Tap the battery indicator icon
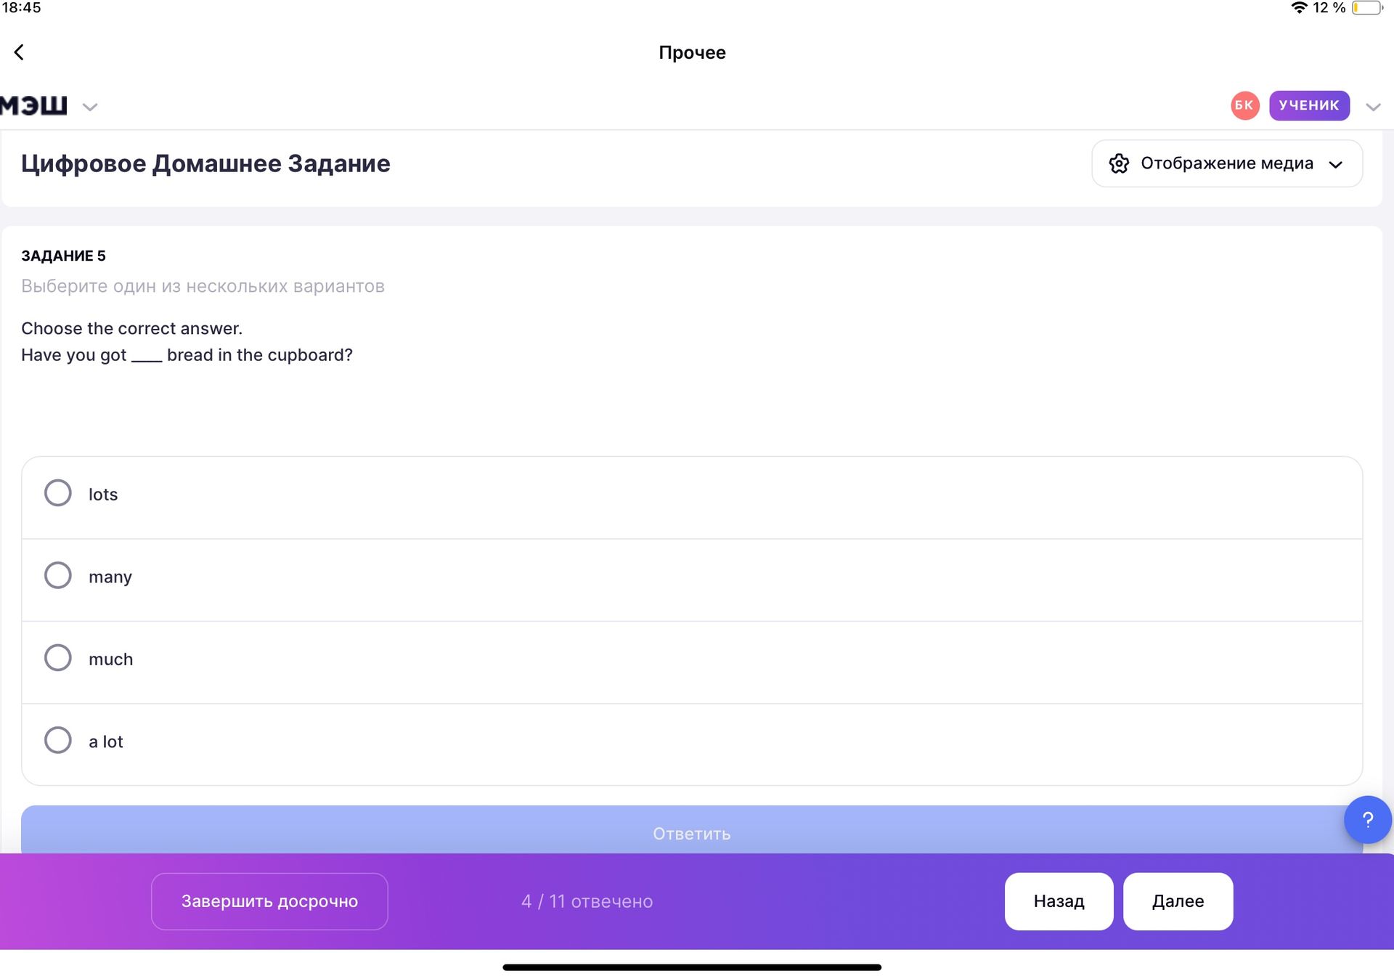Screen dimensions: 1394x979 (1367, 8)
